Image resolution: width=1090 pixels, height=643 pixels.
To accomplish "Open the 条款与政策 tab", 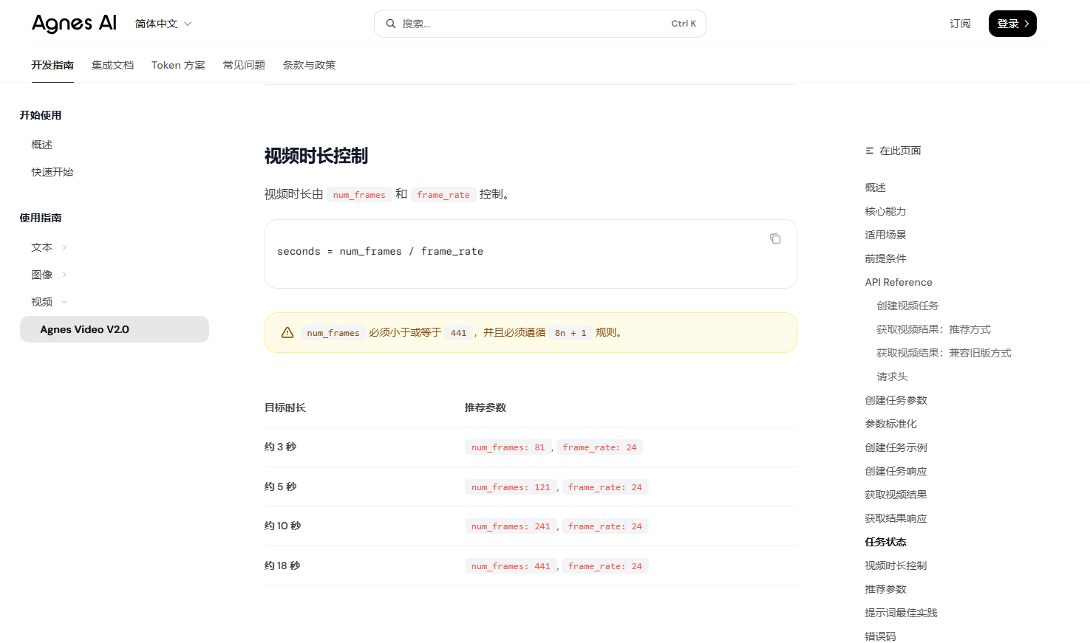I will click(309, 65).
